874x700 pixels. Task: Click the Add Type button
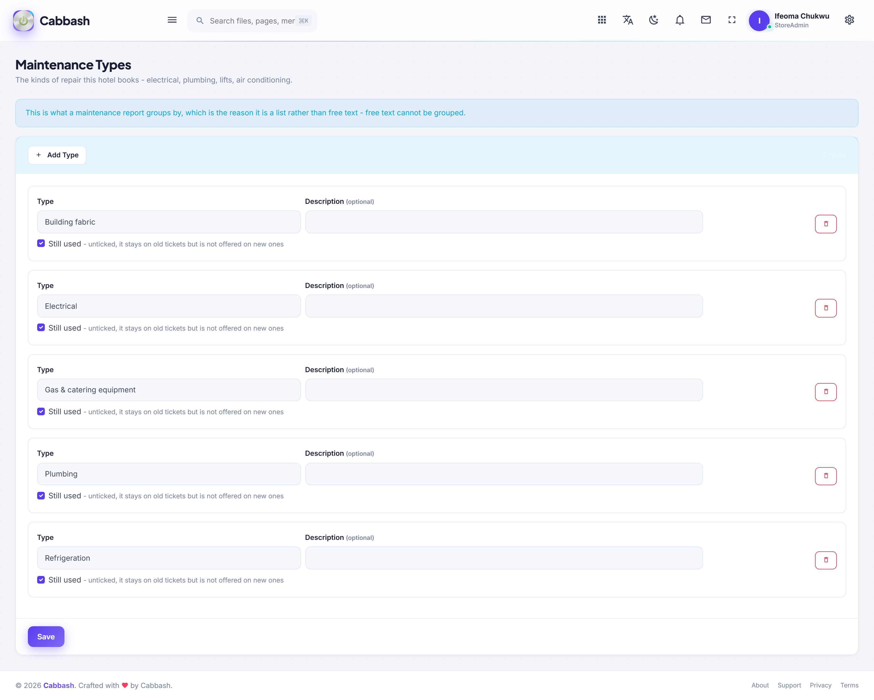coord(57,155)
